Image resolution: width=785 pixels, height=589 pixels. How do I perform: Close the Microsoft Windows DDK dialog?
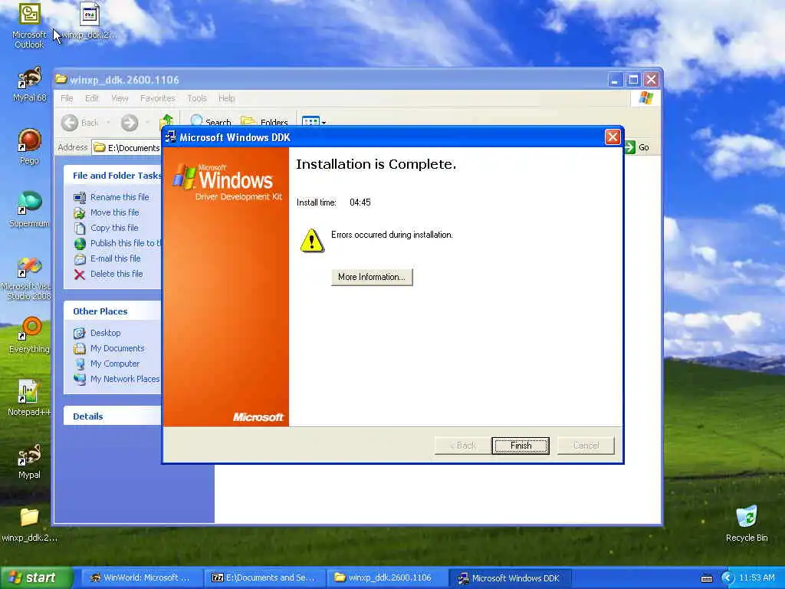tap(613, 137)
